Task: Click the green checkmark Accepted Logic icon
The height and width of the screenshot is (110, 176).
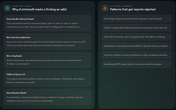Action: click(x=7, y=8)
